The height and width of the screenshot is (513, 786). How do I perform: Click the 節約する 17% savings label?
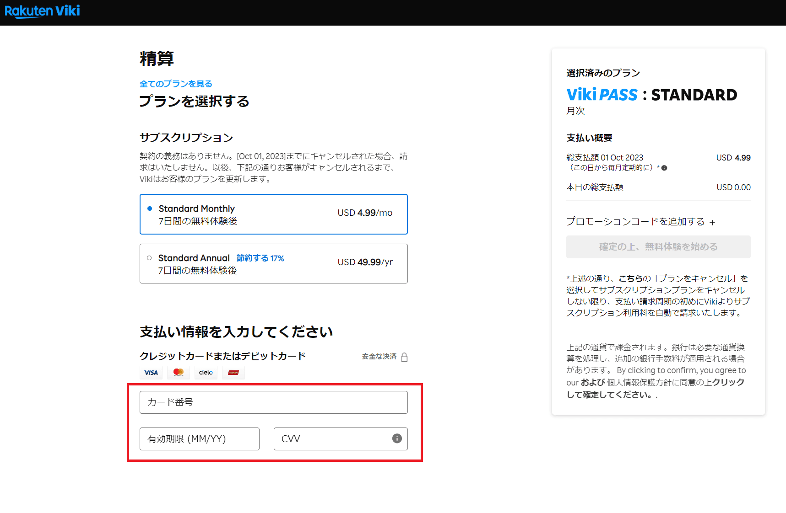coord(260,258)
